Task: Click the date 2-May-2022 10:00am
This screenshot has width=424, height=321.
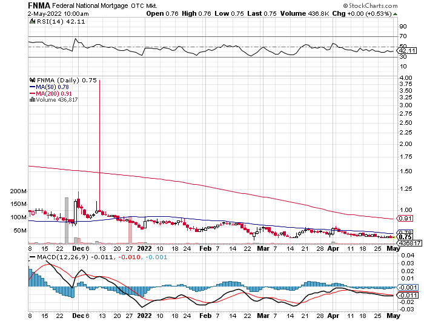Action: tap(58, 13)
